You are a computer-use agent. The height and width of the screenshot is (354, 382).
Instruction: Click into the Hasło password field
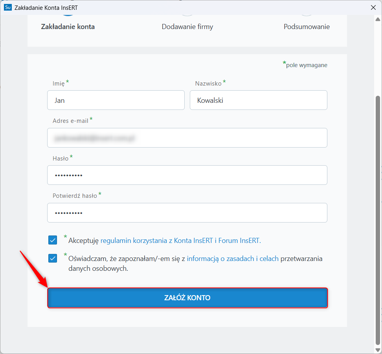(187, 175)
